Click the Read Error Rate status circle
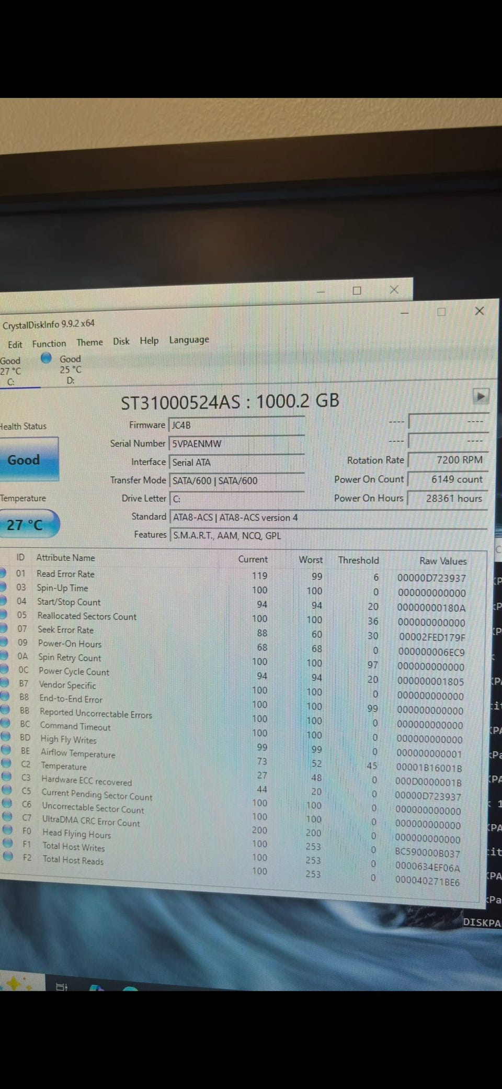Viewport: 502px width, 1089px height. 2,573
